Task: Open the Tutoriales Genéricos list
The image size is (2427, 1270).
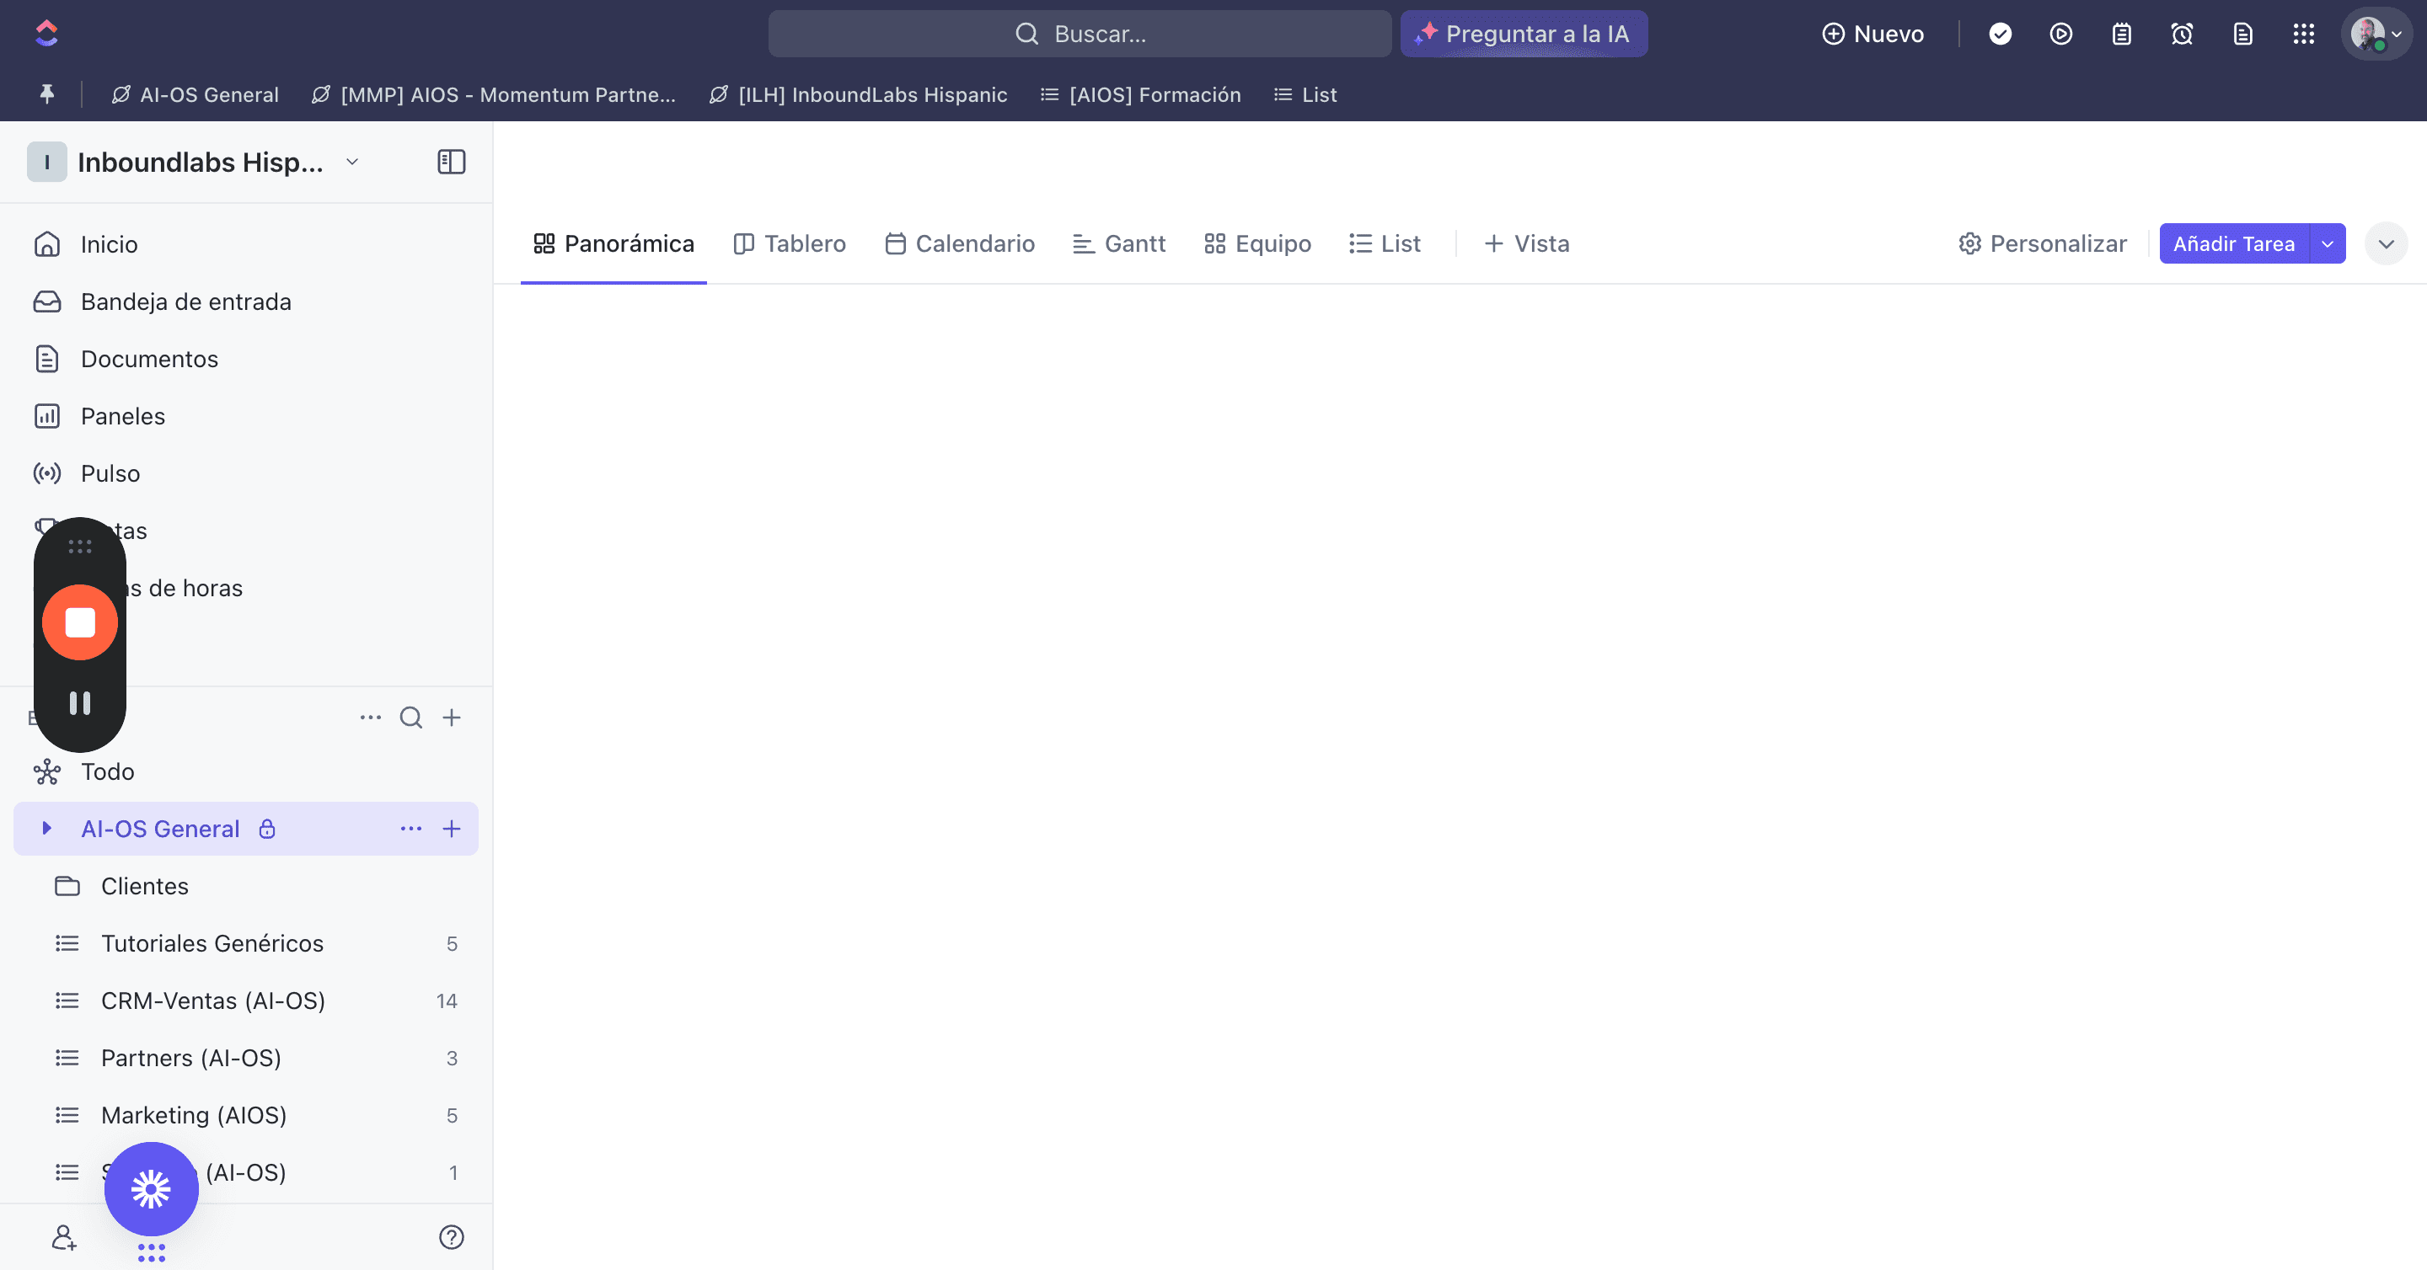Action: point(247,943)
